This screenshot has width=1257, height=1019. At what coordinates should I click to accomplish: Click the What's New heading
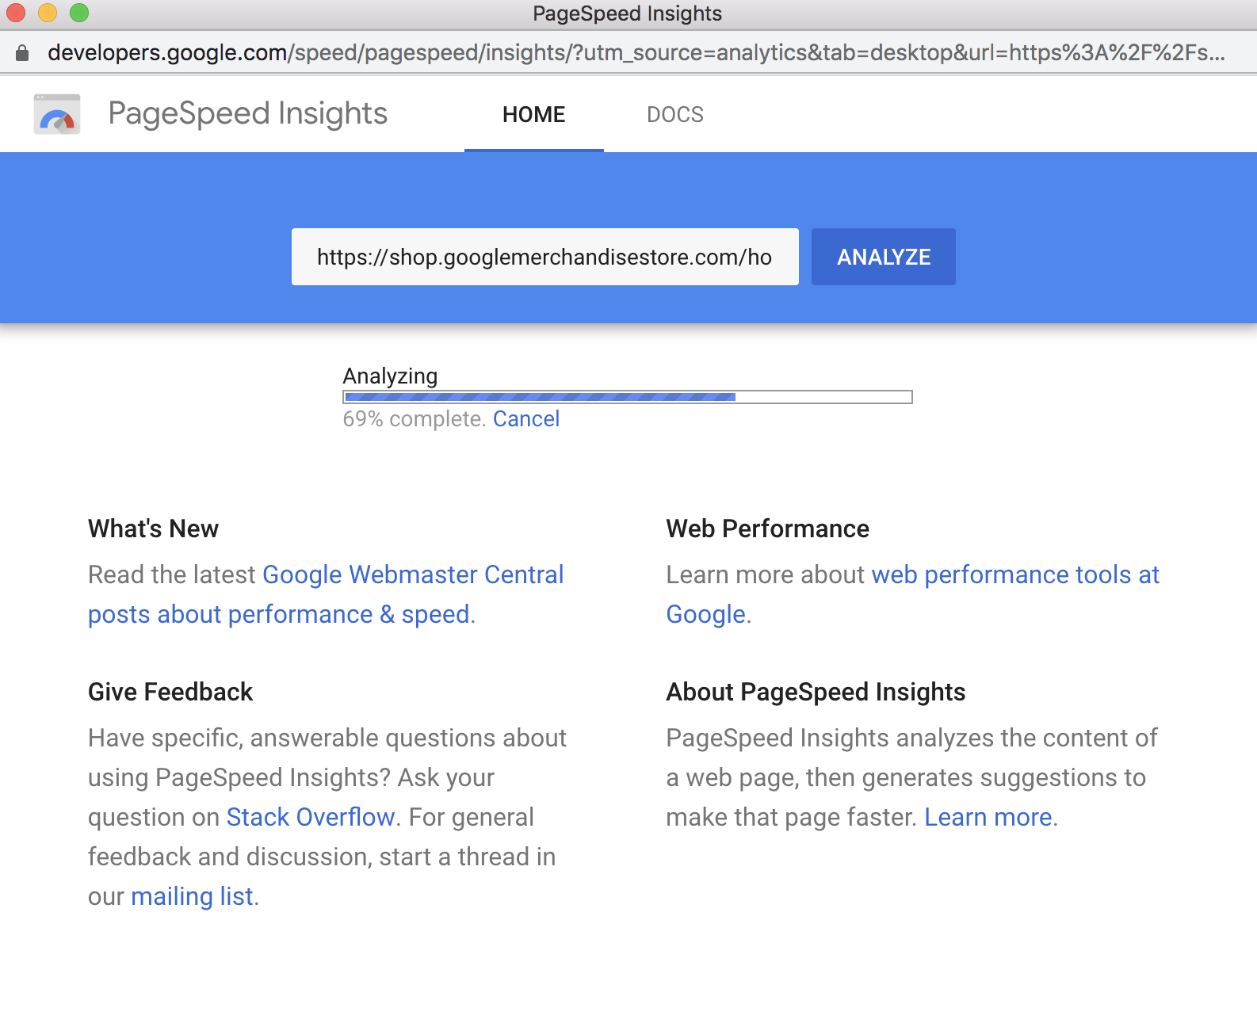pyautogui.click(x=154, y=529)
